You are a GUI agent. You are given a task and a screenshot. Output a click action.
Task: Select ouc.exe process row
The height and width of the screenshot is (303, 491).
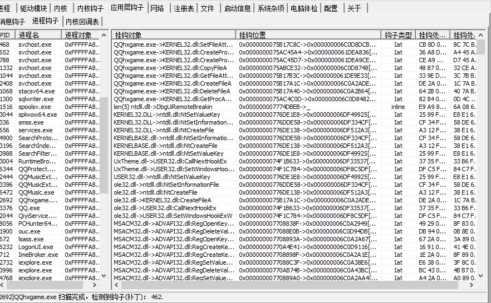pyautogui.click(x=50, y=231)
